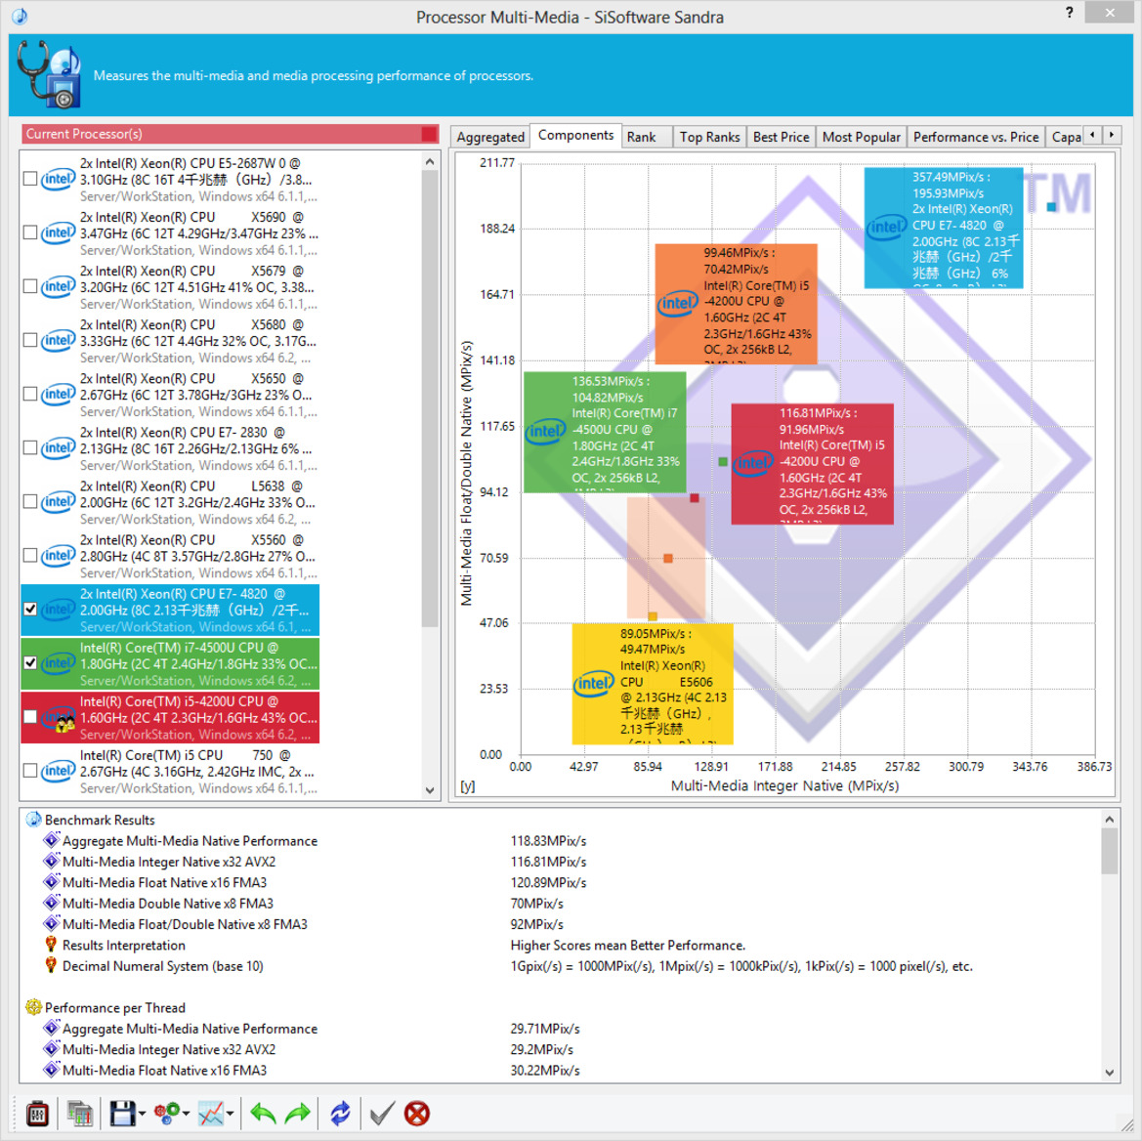Check the Core i5-4200U processor checkbox
The height and width of the screenshot is (1141, 1142).
pos(30,717)
